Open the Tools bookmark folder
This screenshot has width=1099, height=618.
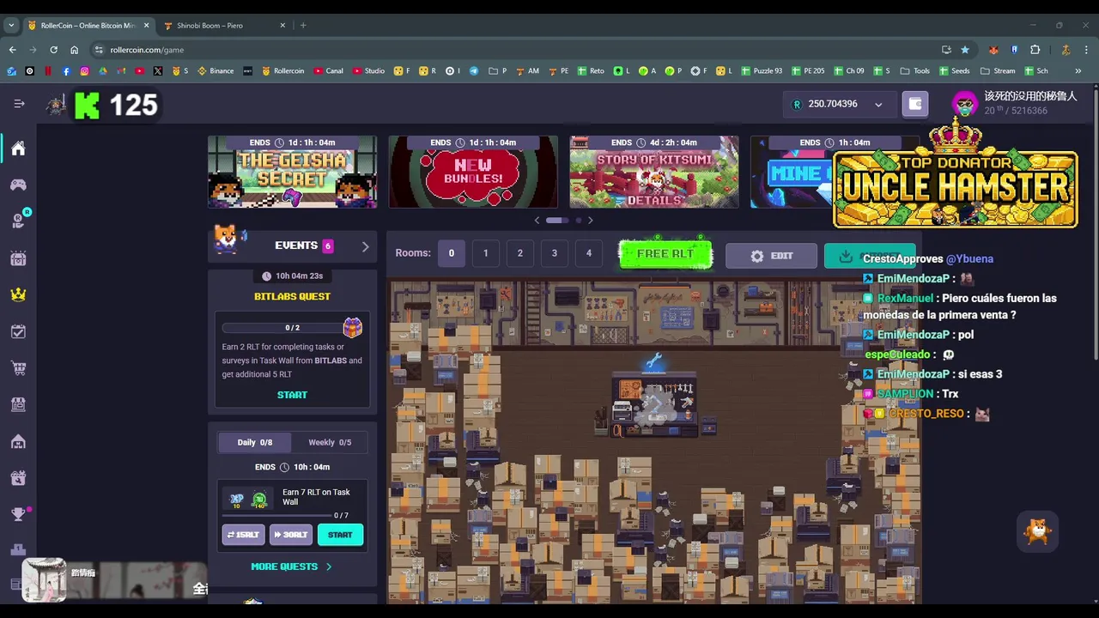click(x=915, y=71)
